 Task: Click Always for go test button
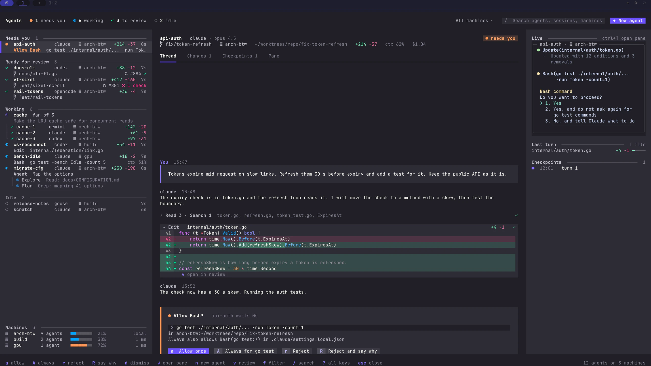pos(245,351)
